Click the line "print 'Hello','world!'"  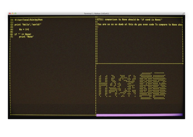28,25
